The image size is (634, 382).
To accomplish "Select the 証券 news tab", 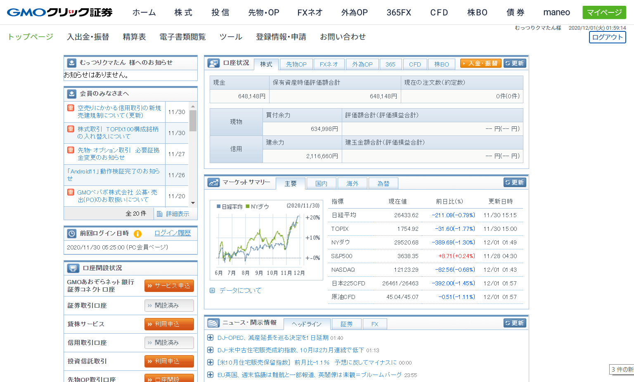I will click(346, 324).
